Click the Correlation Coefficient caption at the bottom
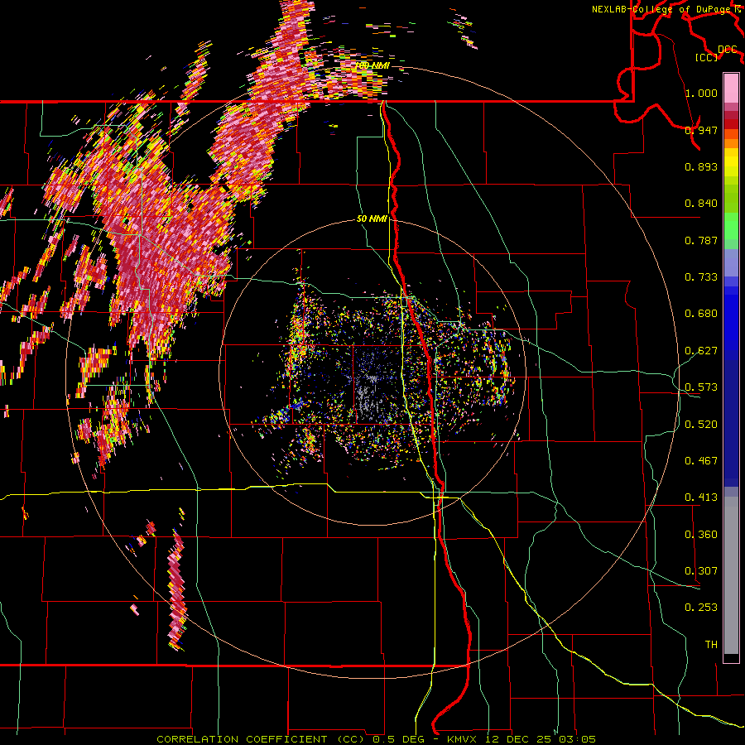 tap(376, 739)
